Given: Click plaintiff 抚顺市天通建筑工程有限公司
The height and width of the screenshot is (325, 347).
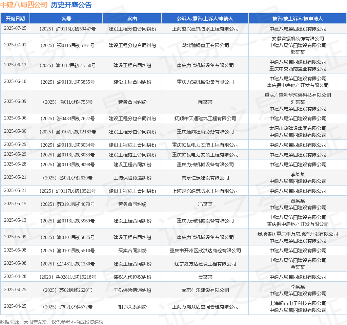Looking at the screenshot, I should click(205, 118).
